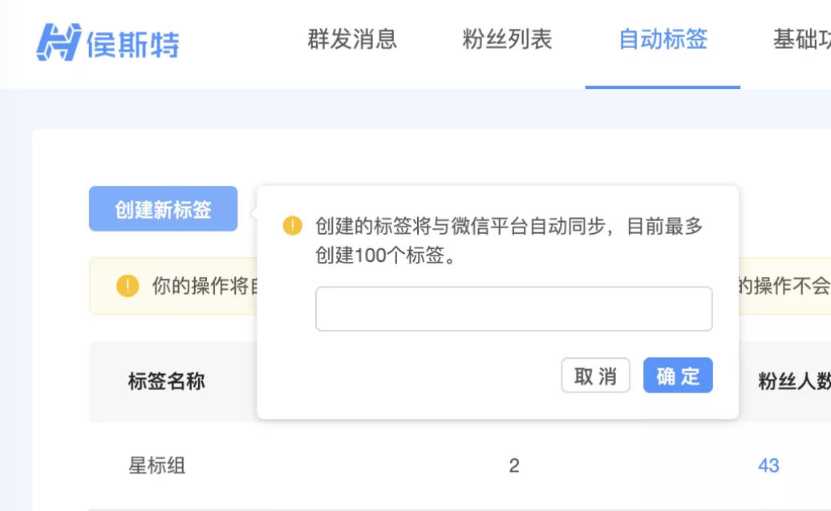Open the 群发消息 tab
Viewport: 831px width, 511px height.
[352, 40]
